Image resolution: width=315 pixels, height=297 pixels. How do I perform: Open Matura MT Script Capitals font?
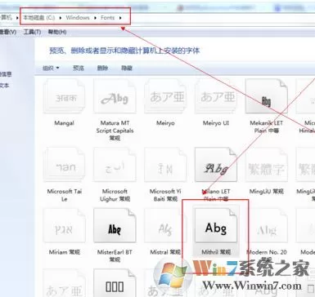click(115, 96)
